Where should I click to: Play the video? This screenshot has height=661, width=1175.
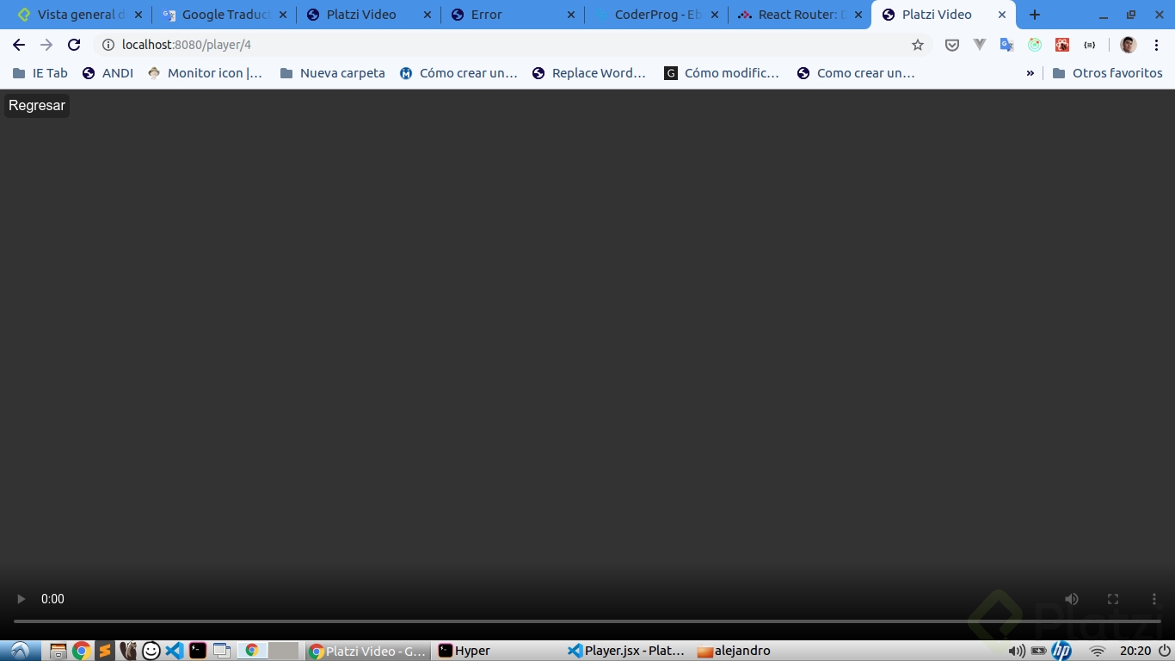coord(21,599)
